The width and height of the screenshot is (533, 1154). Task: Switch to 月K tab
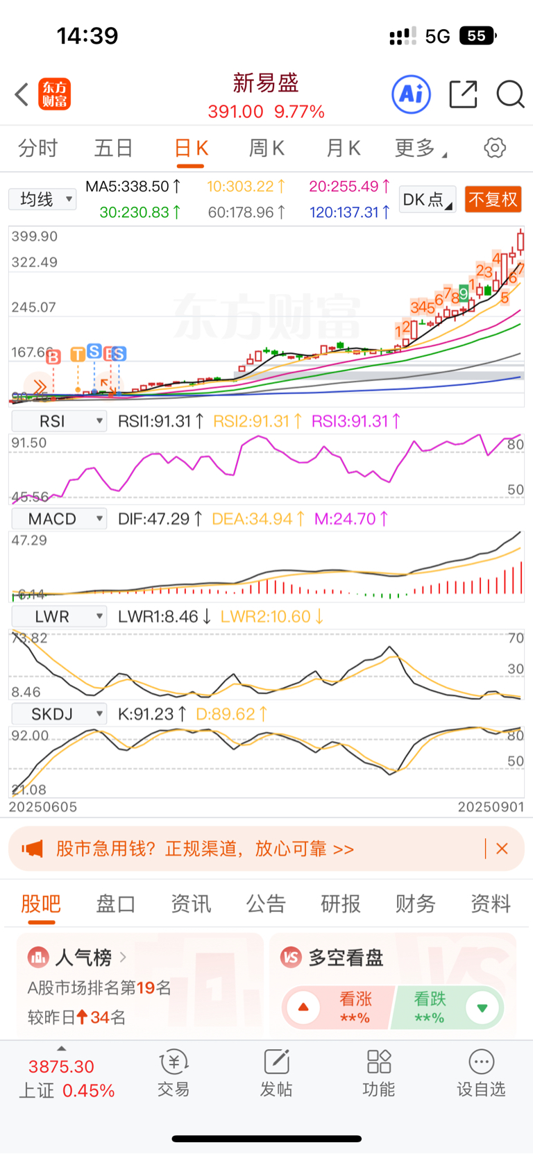coord(344,148)
